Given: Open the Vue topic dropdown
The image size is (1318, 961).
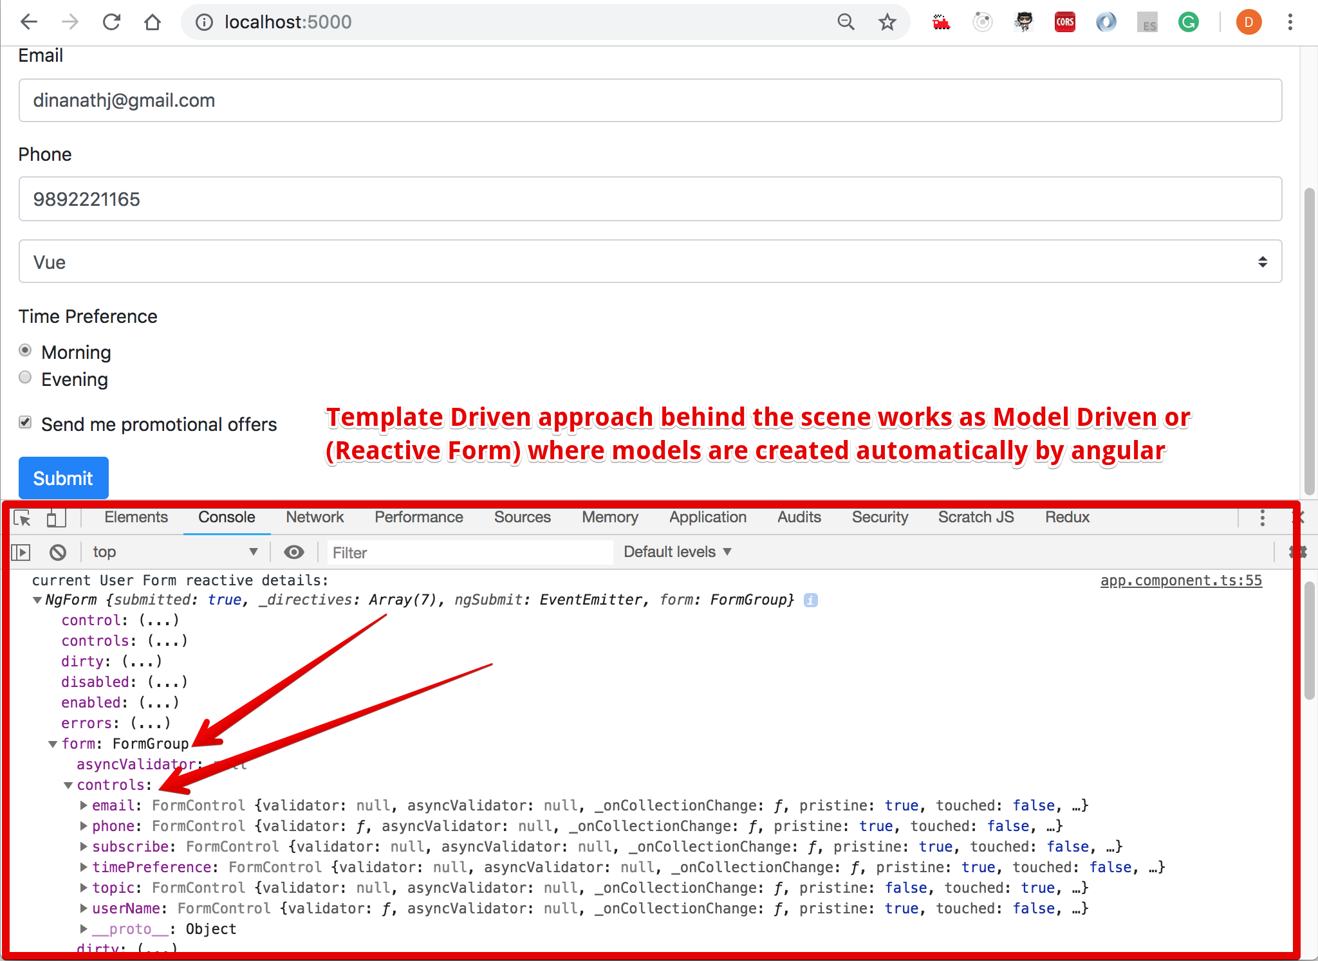Looking at the screenshot, I should [x=650, y=262].
